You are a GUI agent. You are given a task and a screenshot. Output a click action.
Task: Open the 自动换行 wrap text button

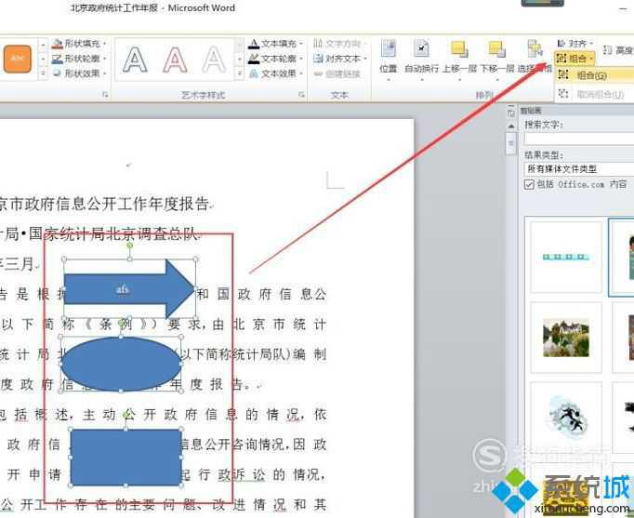point(421,58)
